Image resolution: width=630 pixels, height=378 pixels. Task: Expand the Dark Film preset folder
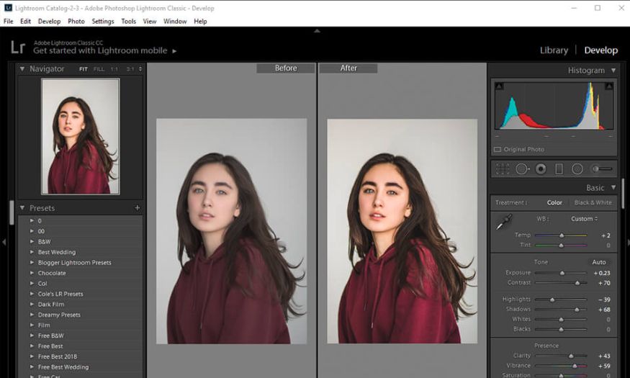click(x=32, y=304)
